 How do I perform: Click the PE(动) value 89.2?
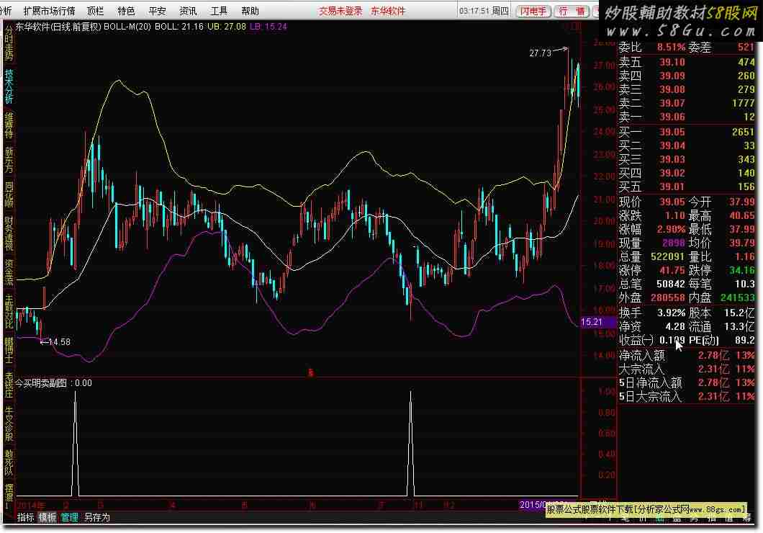click(744, 340)
